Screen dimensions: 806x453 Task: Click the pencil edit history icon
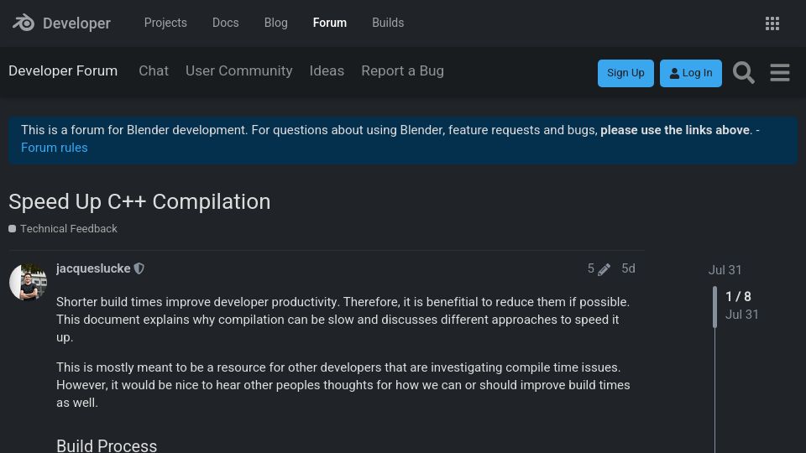604,269
